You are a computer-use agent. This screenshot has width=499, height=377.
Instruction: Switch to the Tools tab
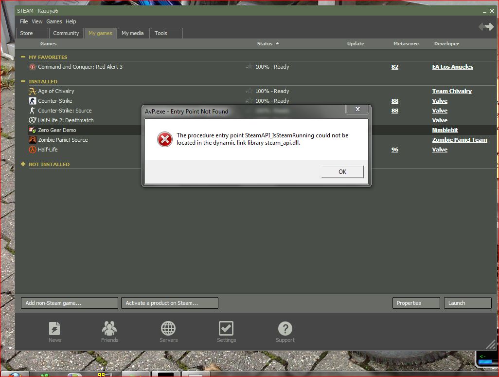pyautogui.click(x=166, y=33)
